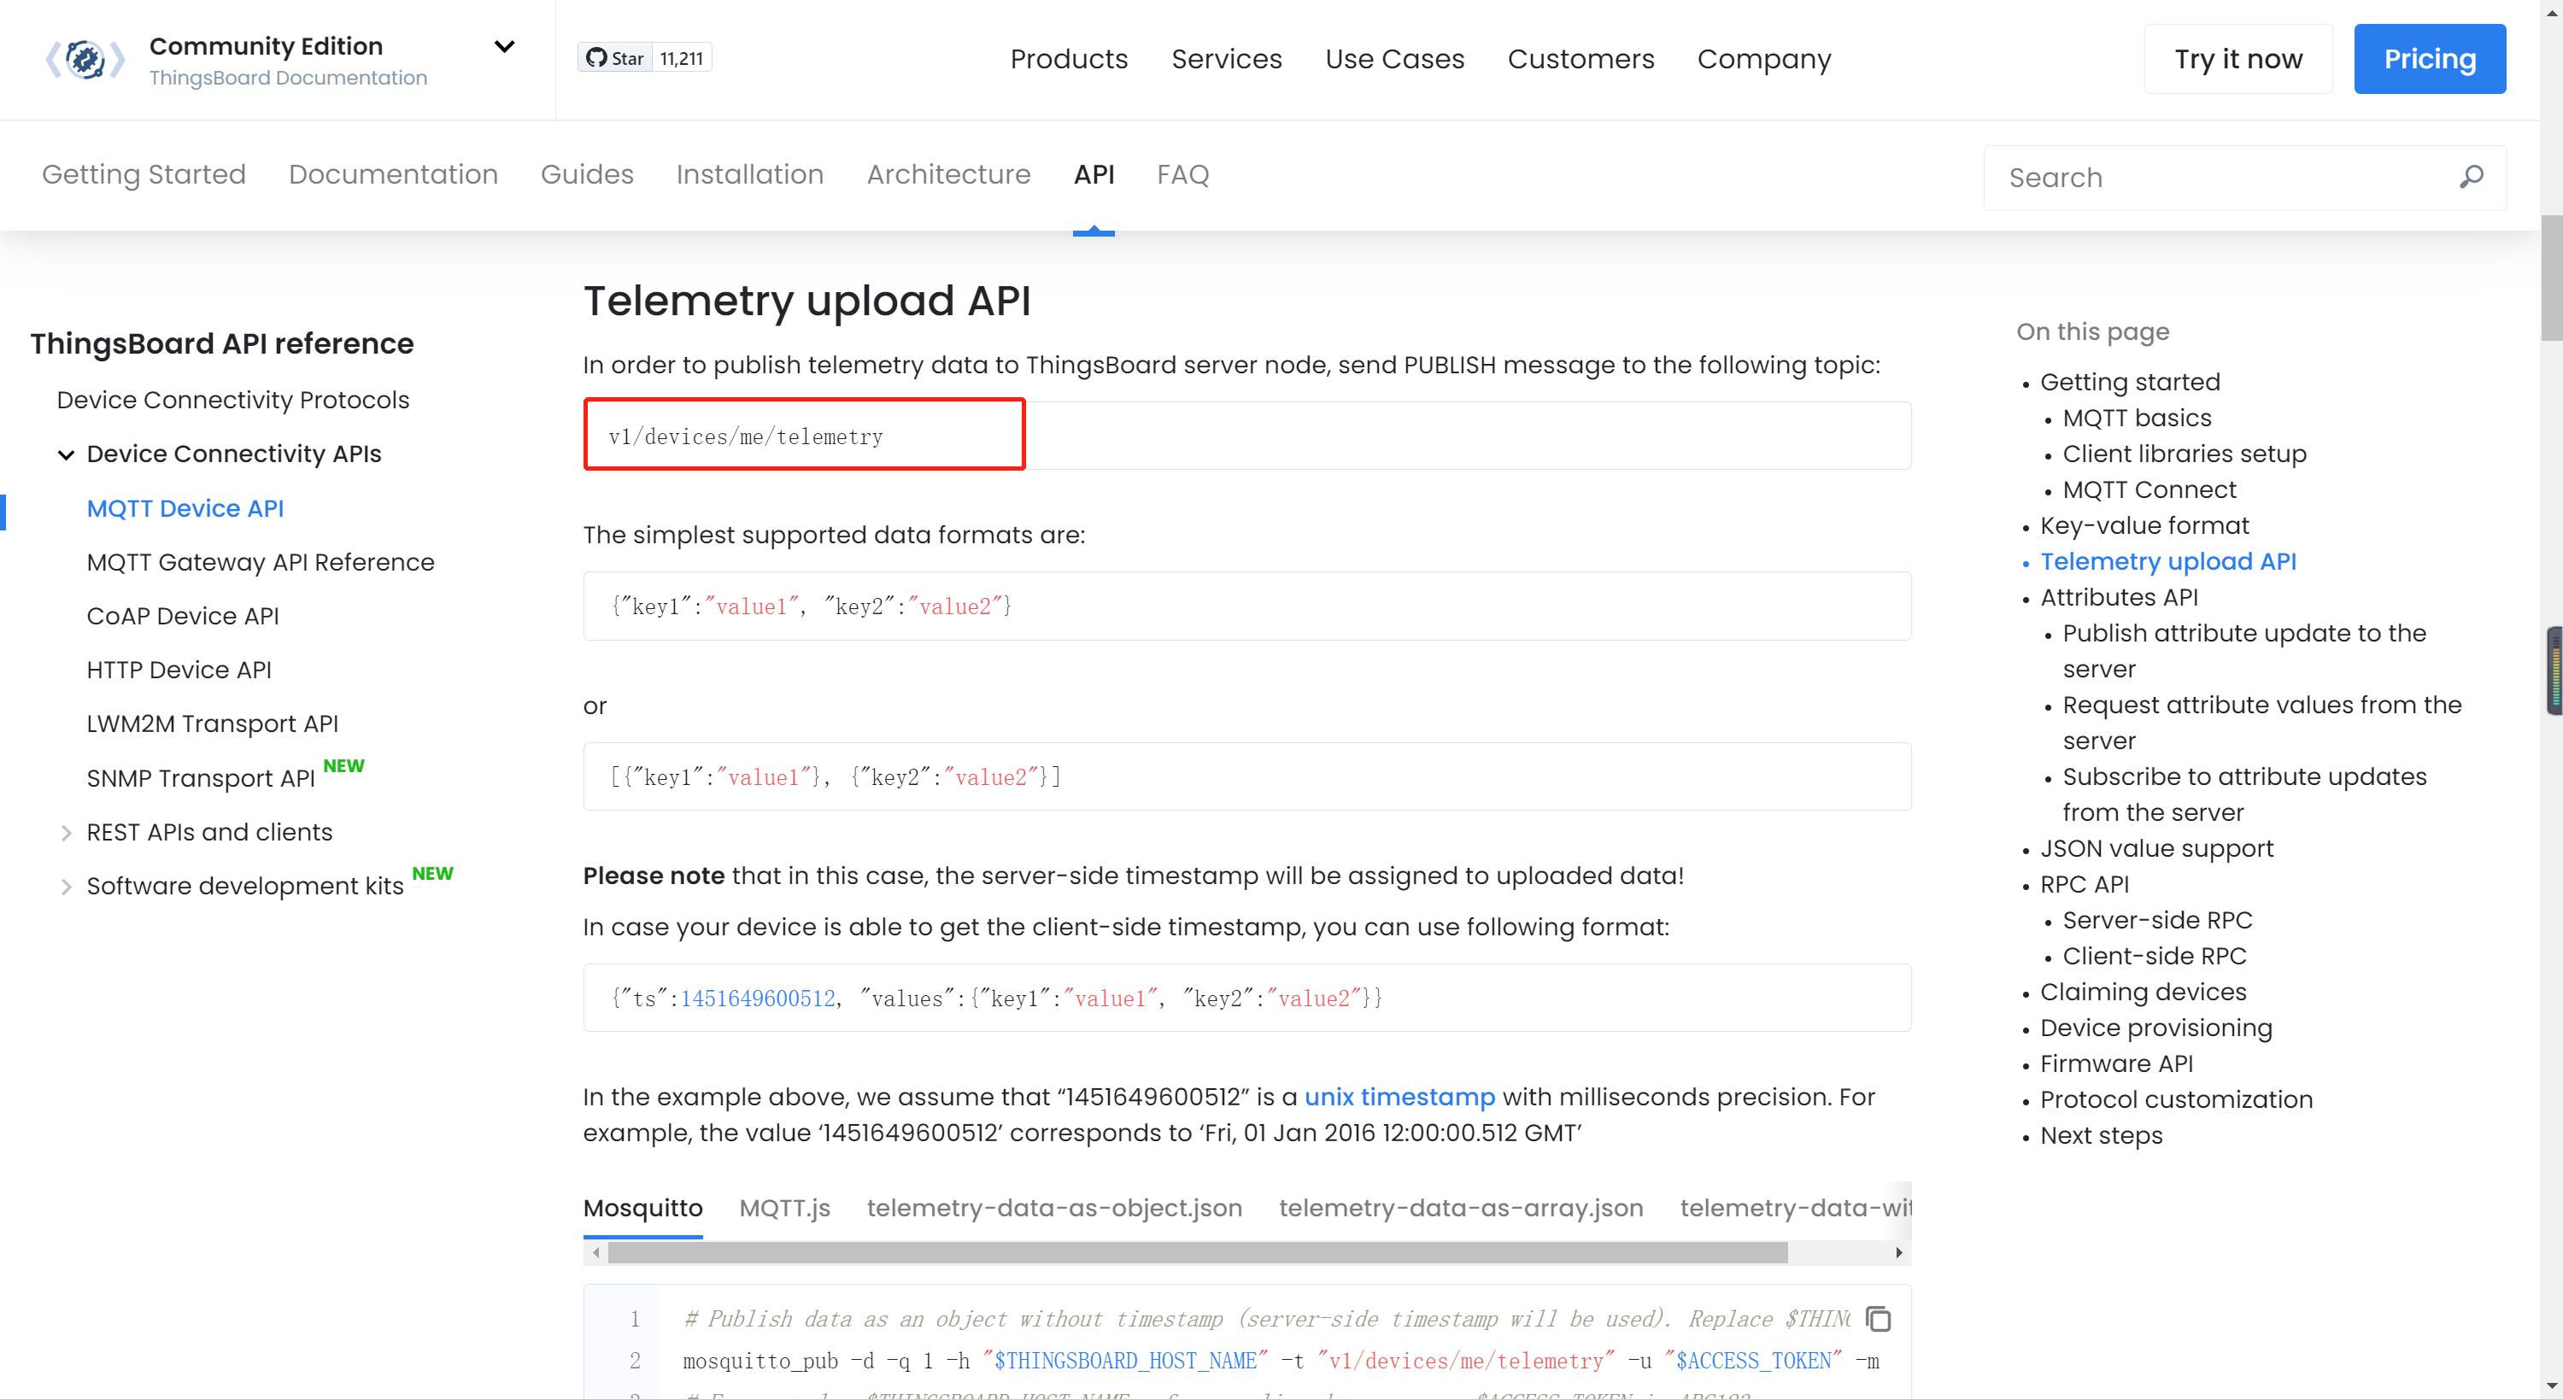The image size is (2563, 1400).
Task: Click the tab scrollbar right arrow
Action: (x=1898, y=1253)
